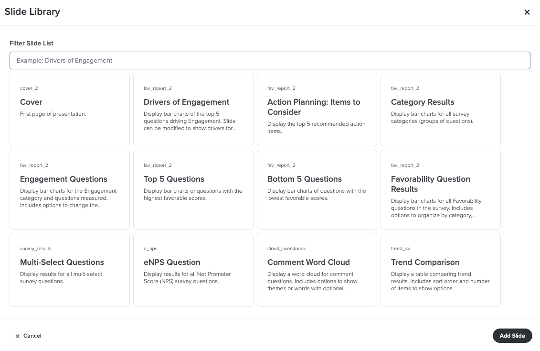540x351 pixels.
Task: Select the Bottom 5 Questions slide card
Action: pyautogui.click(x=317, y=189)
